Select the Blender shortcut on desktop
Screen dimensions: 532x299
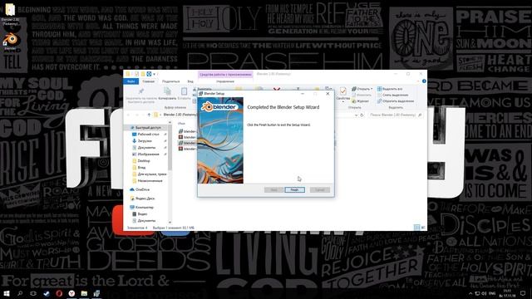(x=10, y=42)
